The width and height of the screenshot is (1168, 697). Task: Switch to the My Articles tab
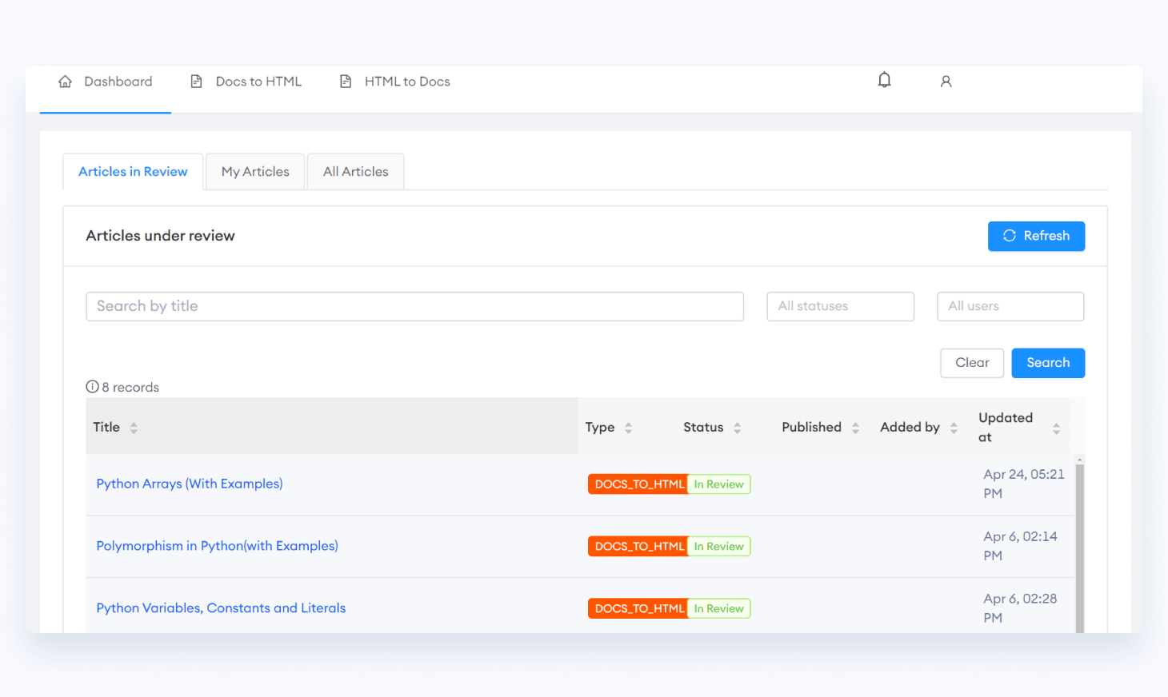point(255,171)
